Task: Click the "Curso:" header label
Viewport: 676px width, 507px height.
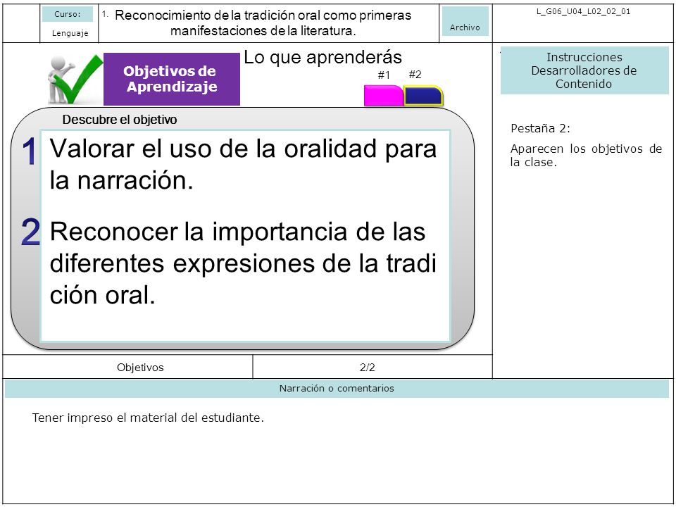Action: pyautogui.click(x=68, y=14)
